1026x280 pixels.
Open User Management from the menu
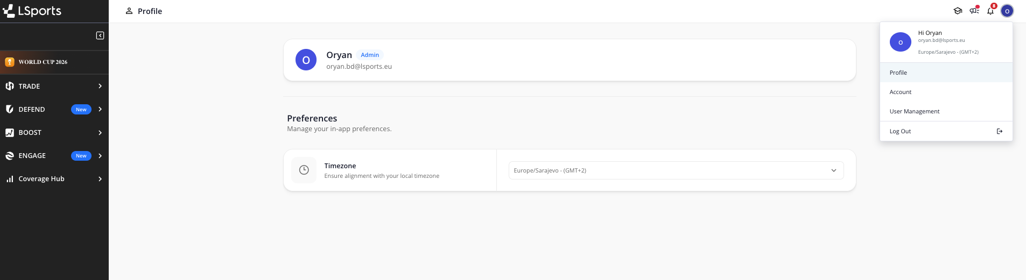[946, 111]
